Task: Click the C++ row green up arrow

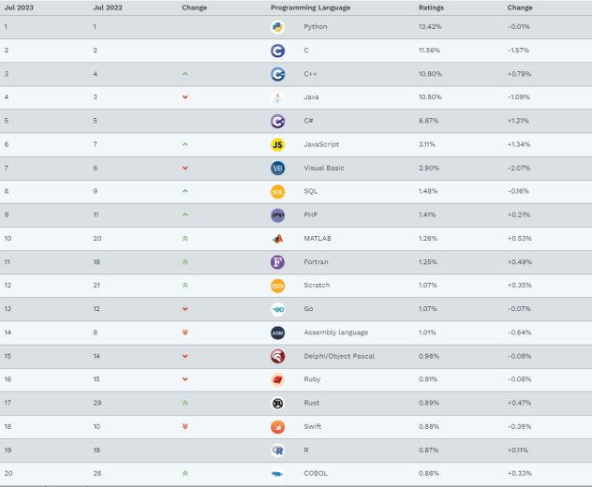Action: (x=185, y=74)
